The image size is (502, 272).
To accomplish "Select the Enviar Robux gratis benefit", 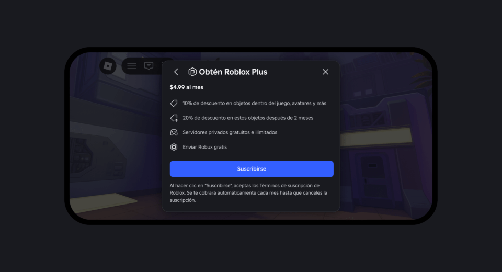I will click(204, 147).
